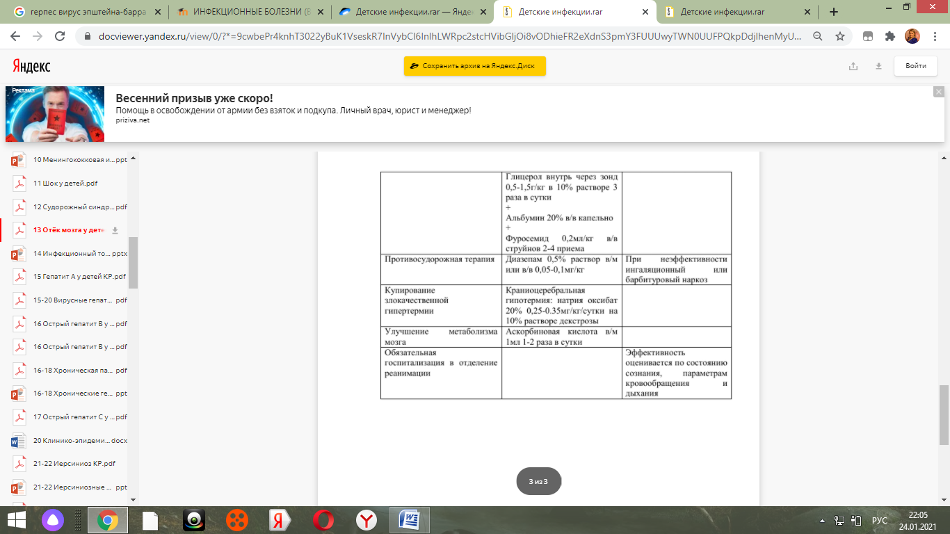Open 20 Клинико-эпидеми docx file
This screenshot has width=950, height=534.
coord(79,441)
